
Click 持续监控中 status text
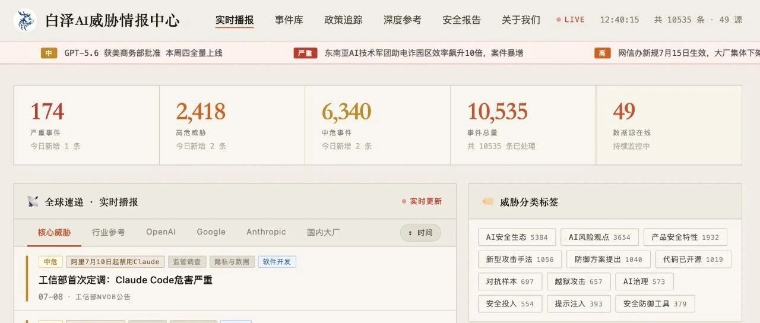pos(631,146)
